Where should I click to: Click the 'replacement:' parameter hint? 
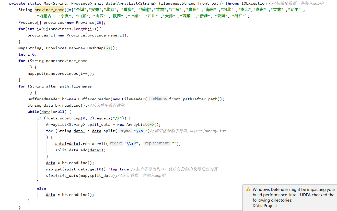click(x=157, y=143)
